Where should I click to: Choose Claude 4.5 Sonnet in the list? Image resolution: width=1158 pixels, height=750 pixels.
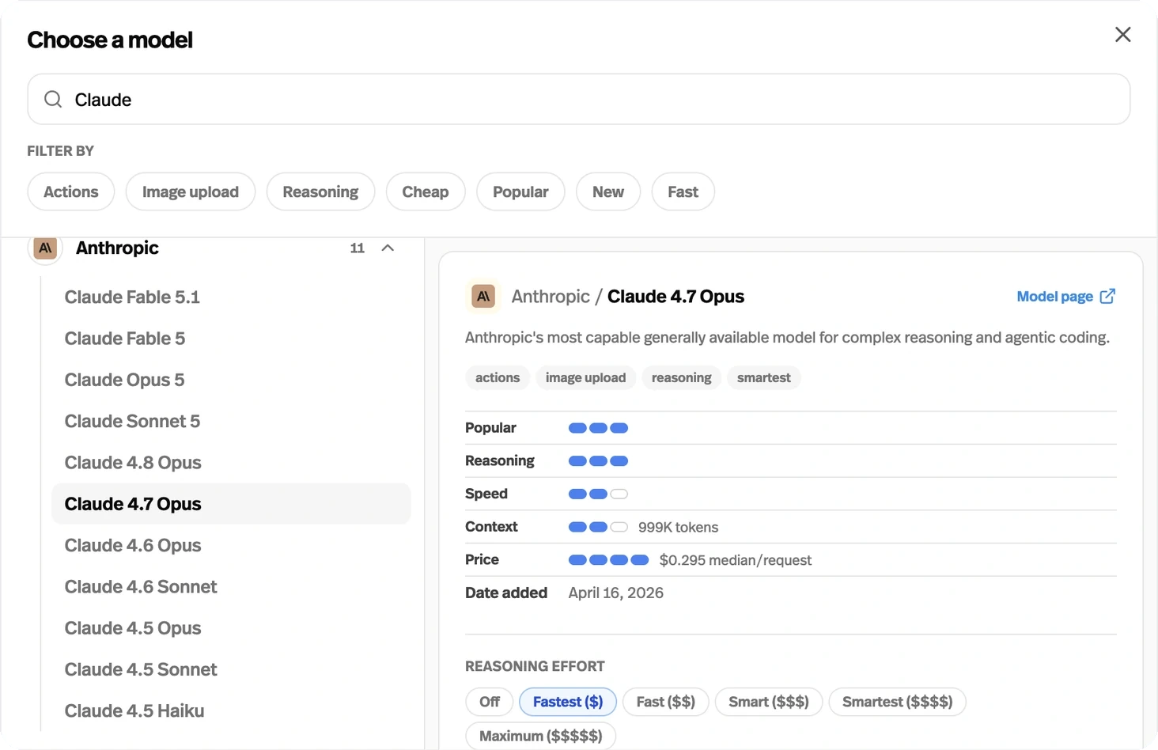coord(231,670)
